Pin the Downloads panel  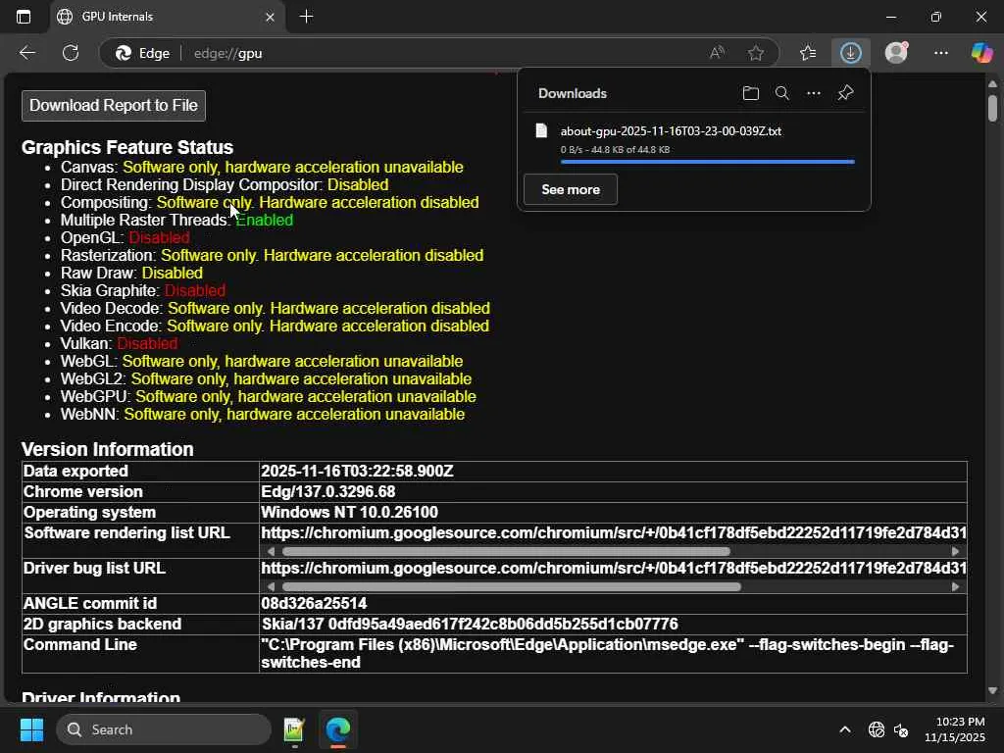pyautogui.click(x=845, y=93)
